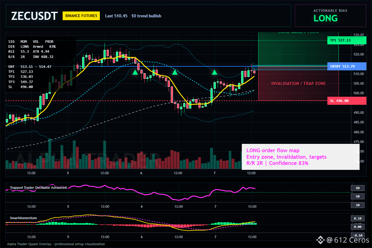Click the LONG order flow map annotation line
Image resolution: width=372 pixels, height=248 pixels.
(273, 151)
